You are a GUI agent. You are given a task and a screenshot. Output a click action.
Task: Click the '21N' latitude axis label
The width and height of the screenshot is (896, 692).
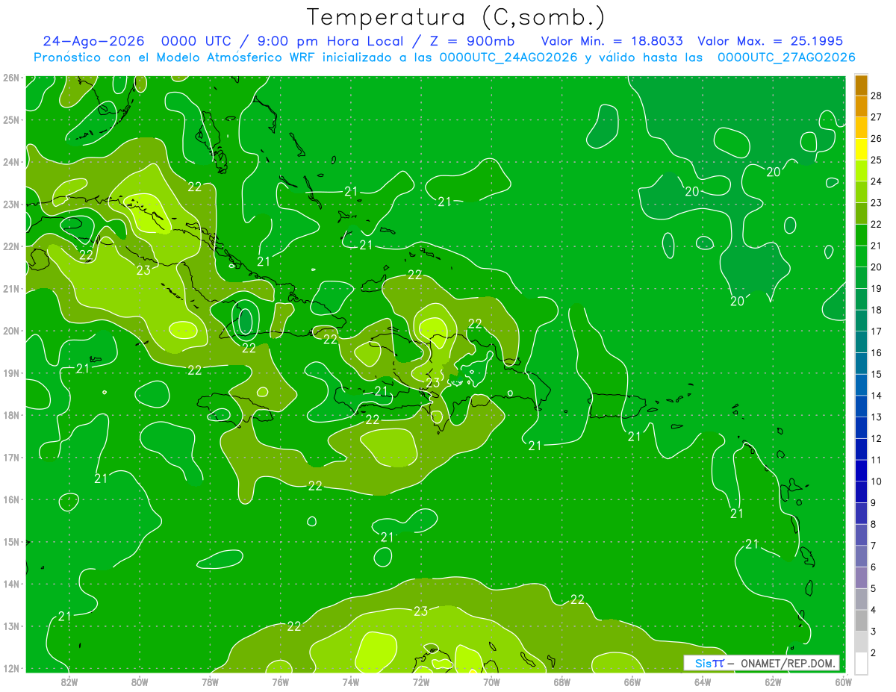[10, 288]
